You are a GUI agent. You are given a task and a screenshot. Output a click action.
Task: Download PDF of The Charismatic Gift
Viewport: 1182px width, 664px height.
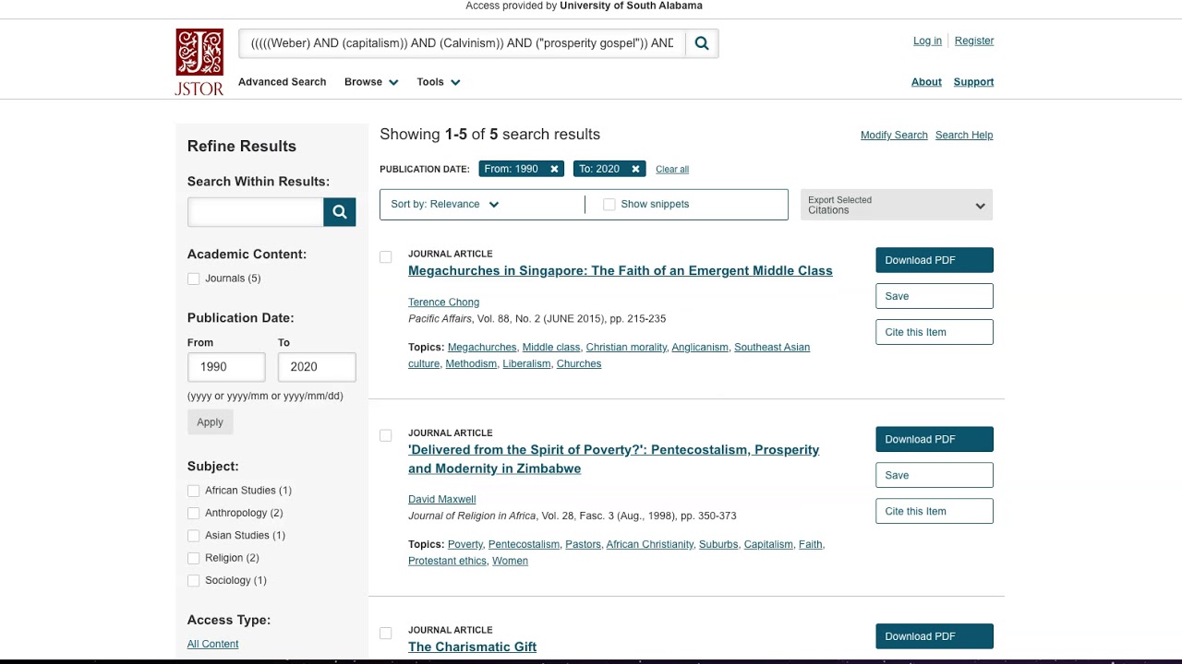(935, 636)
